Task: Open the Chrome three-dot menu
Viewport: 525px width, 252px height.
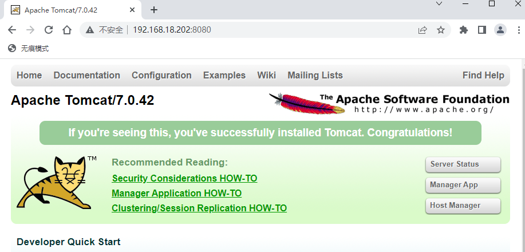Action: point(517,30)
